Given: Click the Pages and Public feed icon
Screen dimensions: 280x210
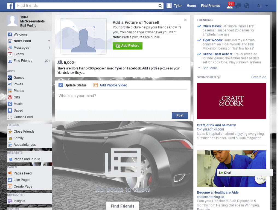Looking at the screenshot, I should [10, 159].
